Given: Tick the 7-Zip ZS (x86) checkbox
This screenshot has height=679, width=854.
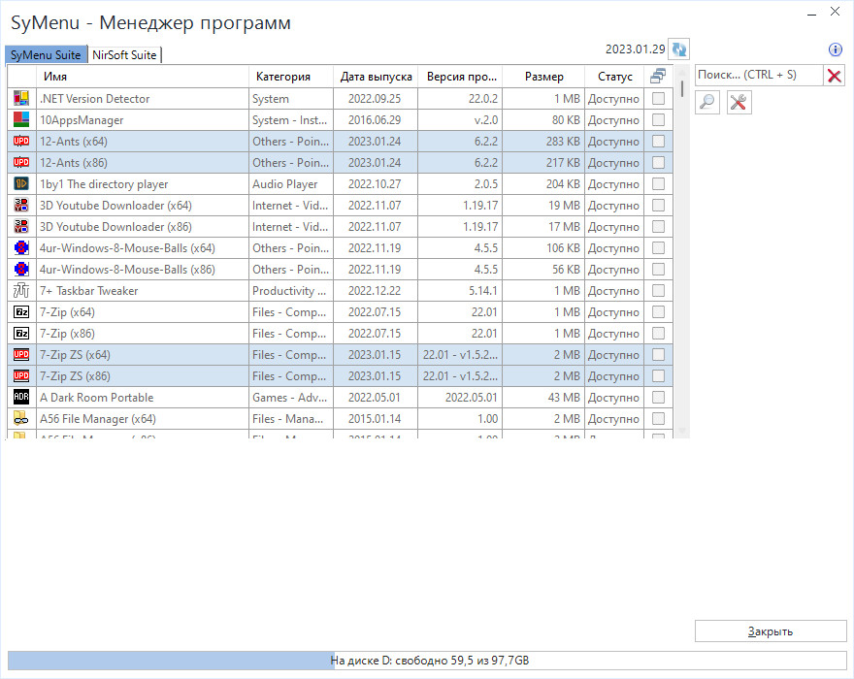Looking at the screenshot, I should [x=659, y=375].
